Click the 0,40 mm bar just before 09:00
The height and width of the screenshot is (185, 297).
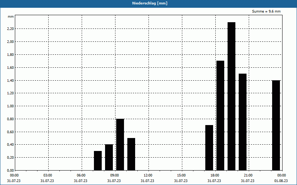109,158
